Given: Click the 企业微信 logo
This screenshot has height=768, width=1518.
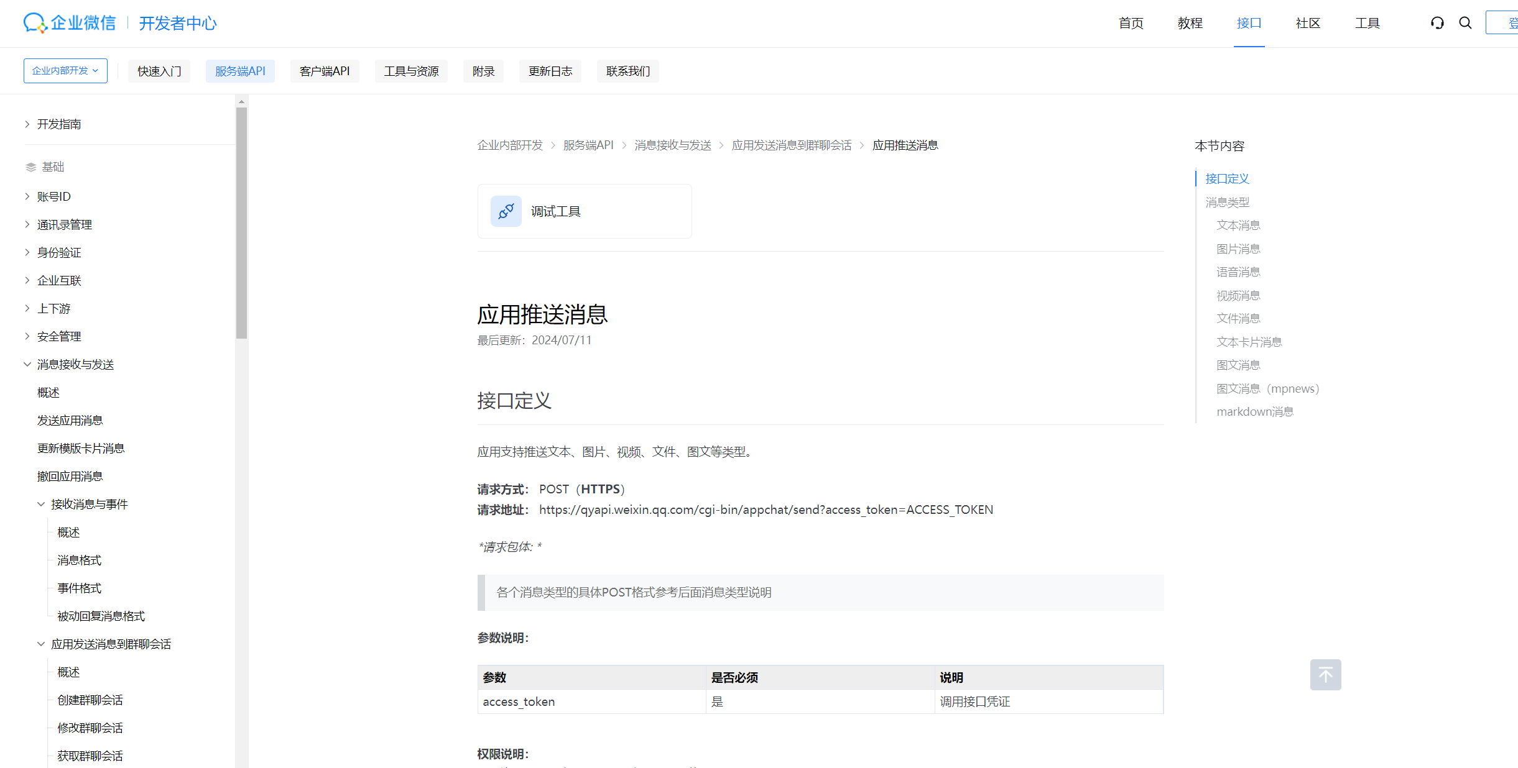Looking at the screenshot, I should (70, 23).
